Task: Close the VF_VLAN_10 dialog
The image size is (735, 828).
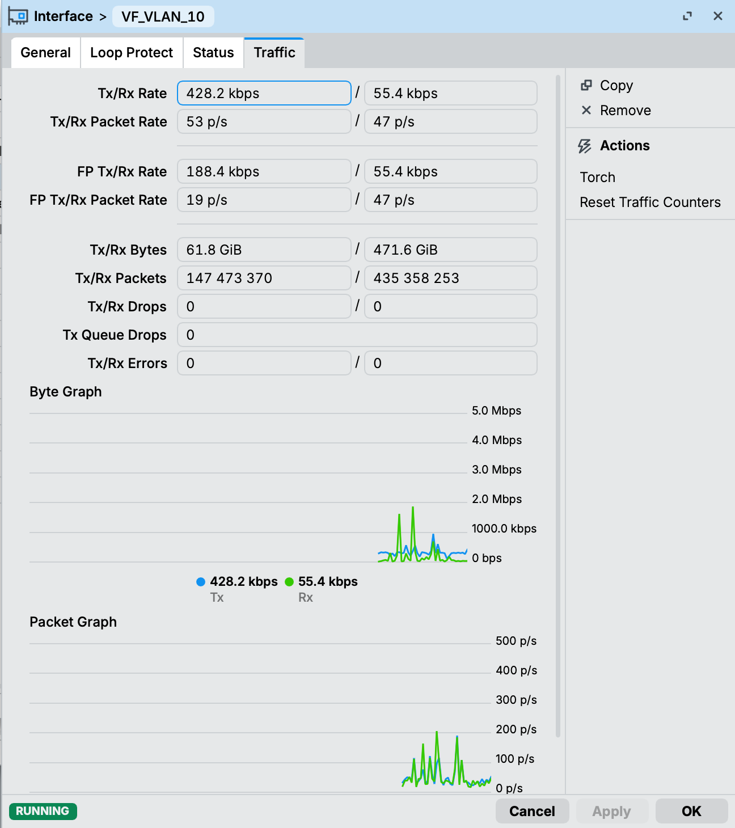Action: click(x=718, y=16)
